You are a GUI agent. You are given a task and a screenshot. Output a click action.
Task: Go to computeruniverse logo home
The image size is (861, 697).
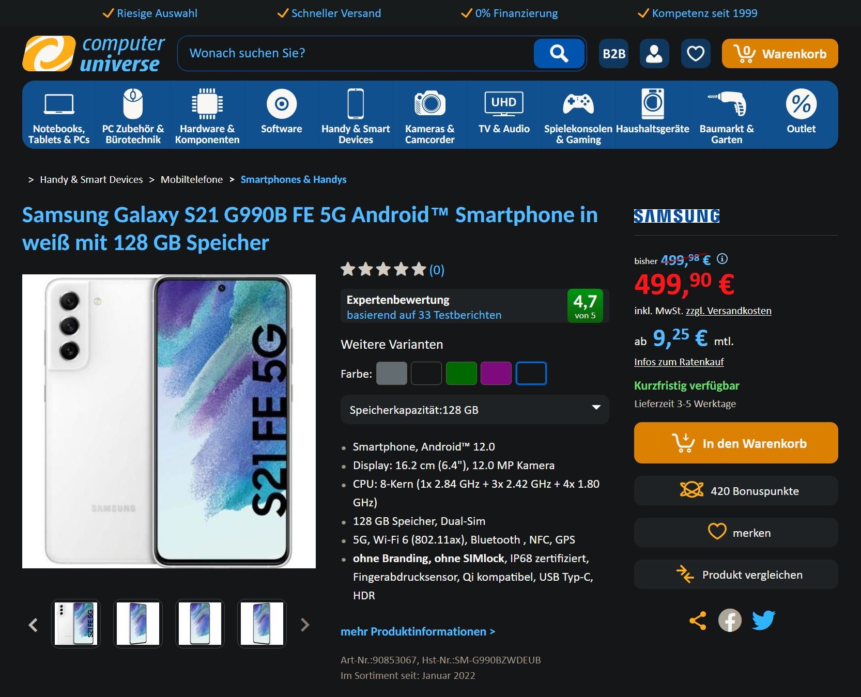point(94,53)
